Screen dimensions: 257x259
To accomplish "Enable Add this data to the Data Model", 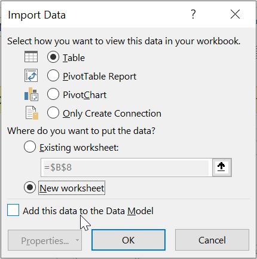I will 13,210.
